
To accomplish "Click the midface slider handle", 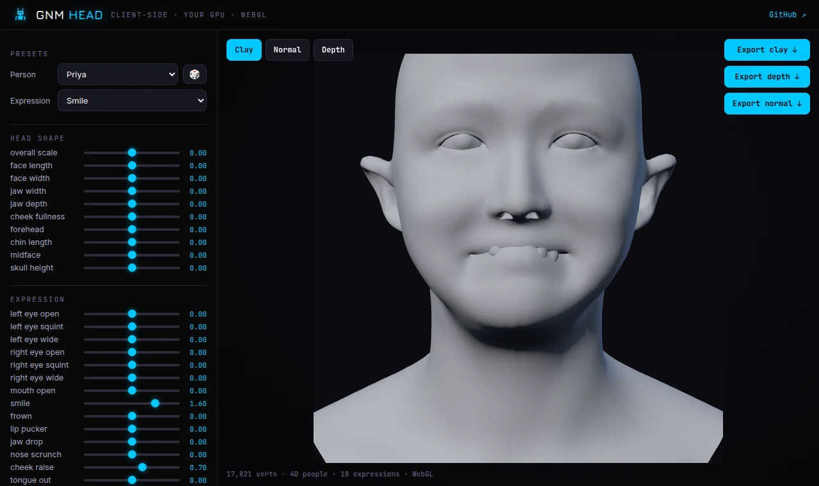I will click(x=132, y=255).
